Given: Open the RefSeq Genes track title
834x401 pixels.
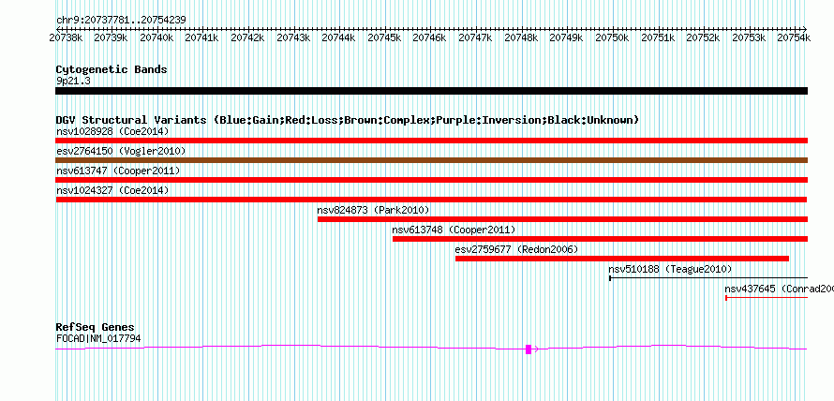Looking at the screenshot, I should tap(95, 327).
